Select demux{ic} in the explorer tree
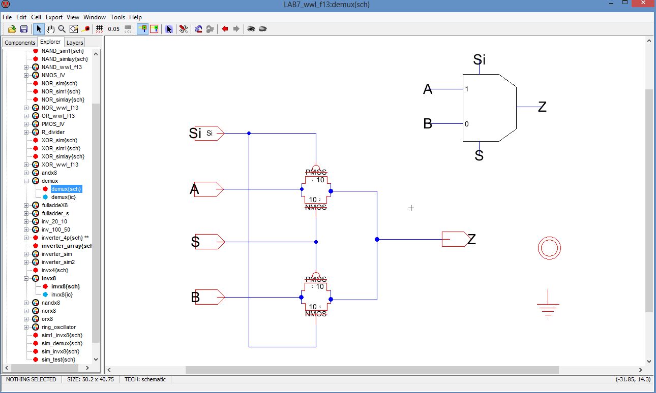Image resolution: width=656 pixels, height=393 pixels. [63, 197]
